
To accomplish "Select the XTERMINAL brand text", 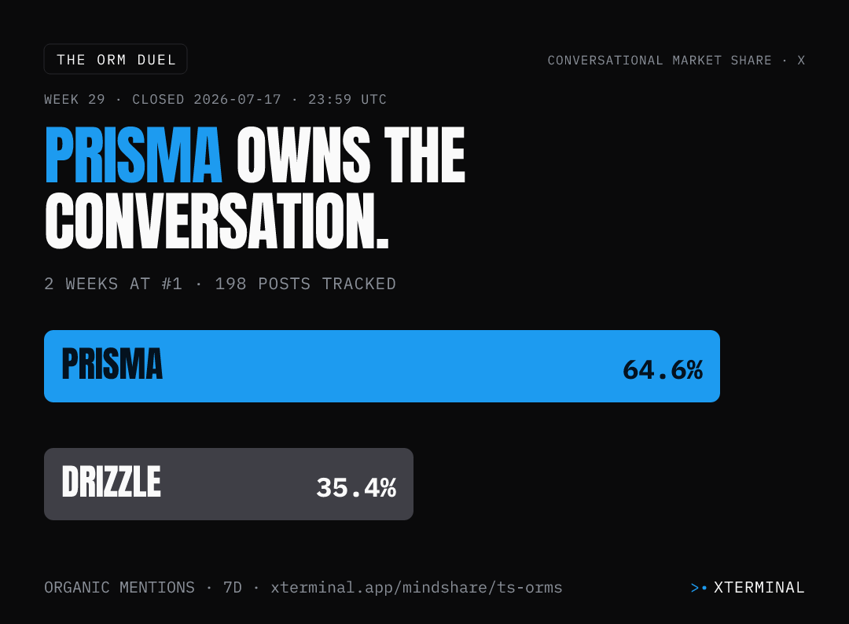I will (759, 588).
